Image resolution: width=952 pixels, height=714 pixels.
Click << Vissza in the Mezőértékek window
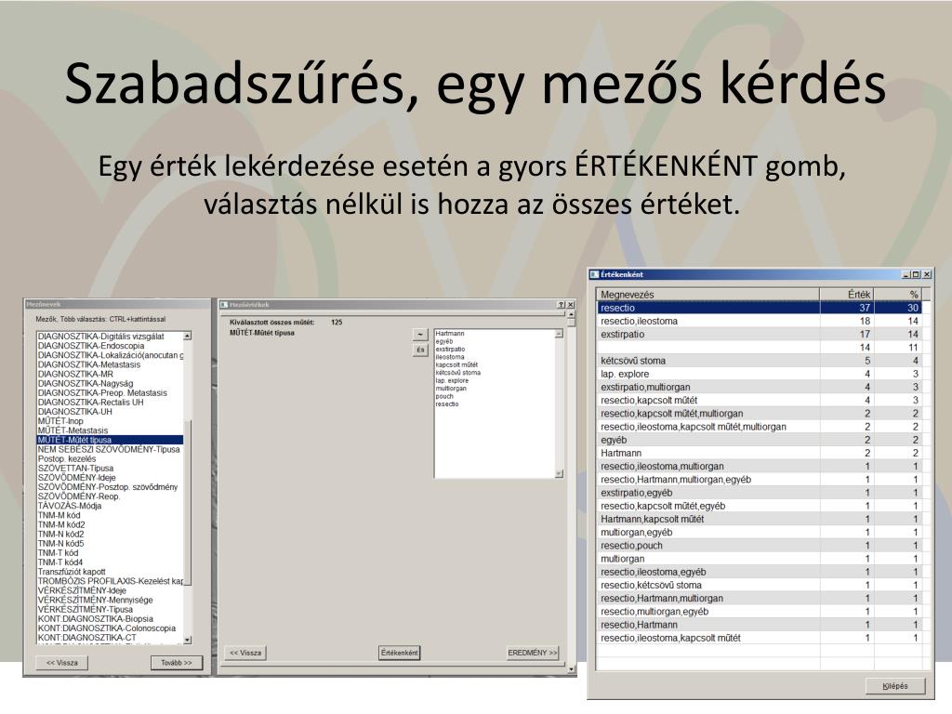tap(245, 653)
